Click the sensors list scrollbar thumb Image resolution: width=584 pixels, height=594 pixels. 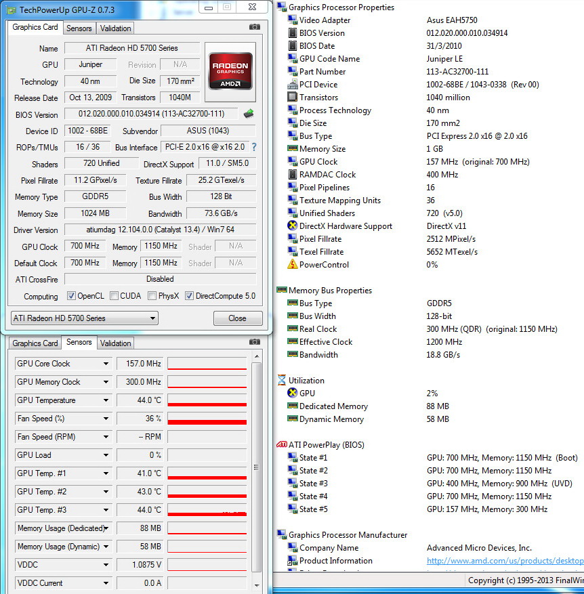pyautogui.click(x=257, y=467)
